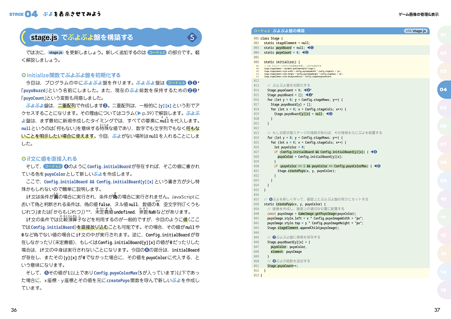Click the large stage.js badge in the heading
Screen dimensions: 451x319
click(45, 37)
